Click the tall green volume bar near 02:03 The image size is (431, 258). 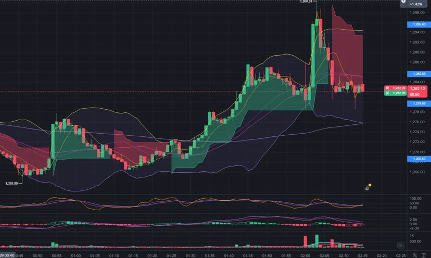[x=316, y=241]
